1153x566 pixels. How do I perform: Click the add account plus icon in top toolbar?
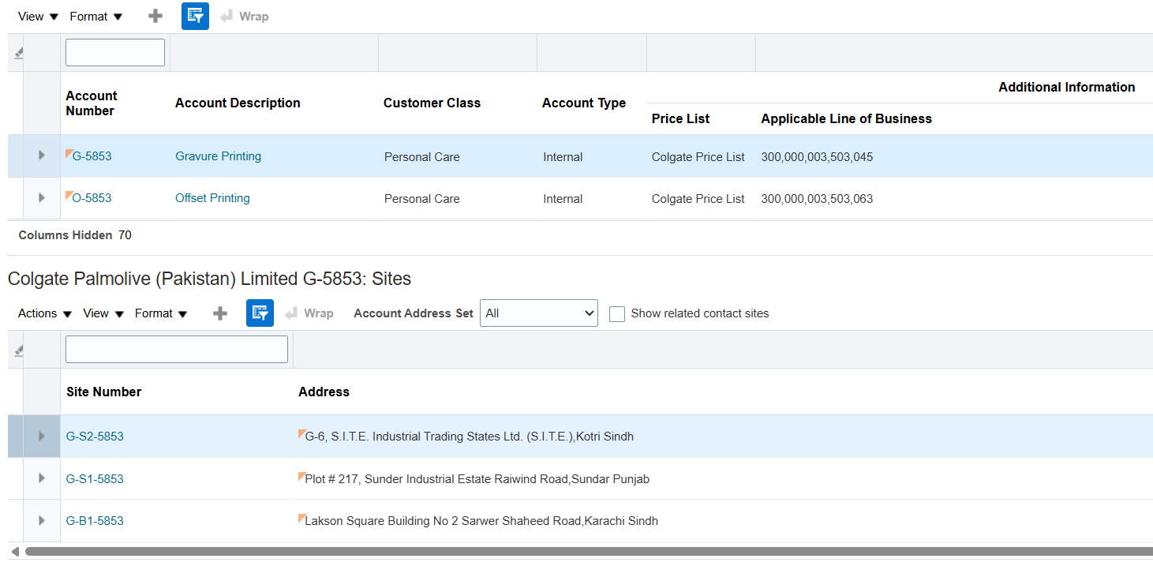point(155,16)
